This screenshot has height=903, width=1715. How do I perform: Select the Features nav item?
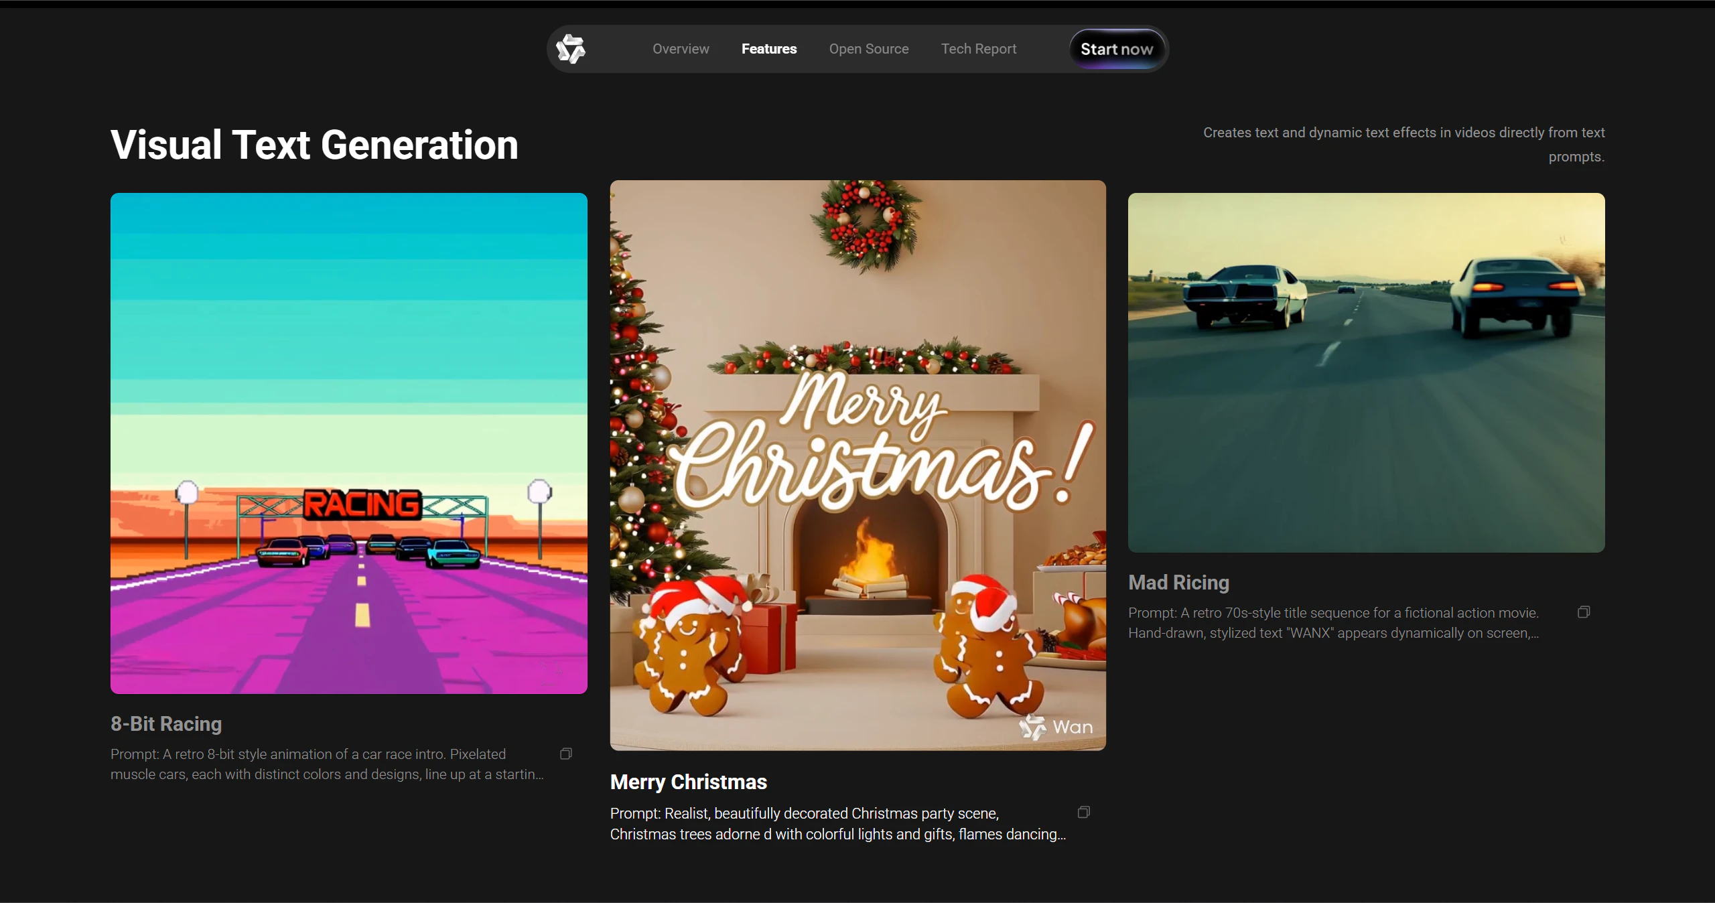click(768, 49)
